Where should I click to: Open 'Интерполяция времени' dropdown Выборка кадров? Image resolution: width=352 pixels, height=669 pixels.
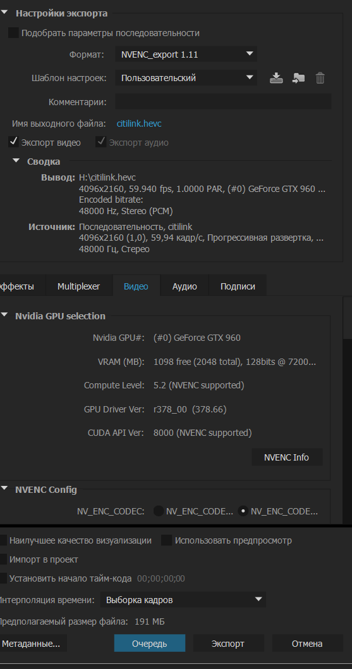pos(183,600)
